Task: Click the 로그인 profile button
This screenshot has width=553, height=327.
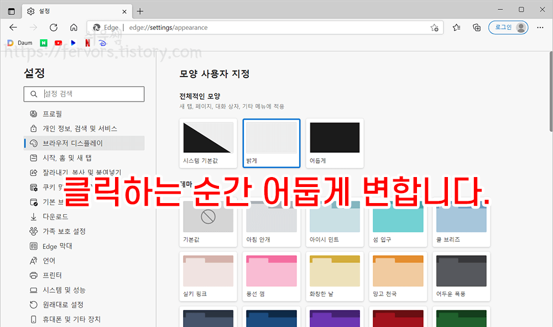Action: click(508, 28)
